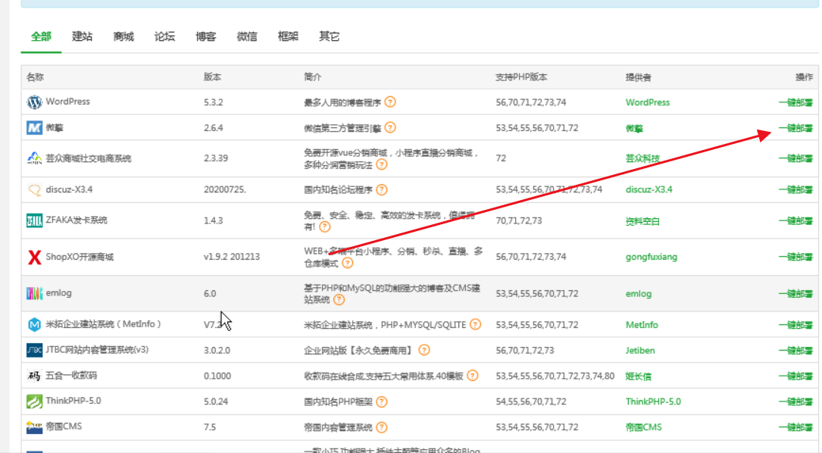Screen dimensions: 822x453
Task: Click version text 20200725.
Action: point(225,189)
